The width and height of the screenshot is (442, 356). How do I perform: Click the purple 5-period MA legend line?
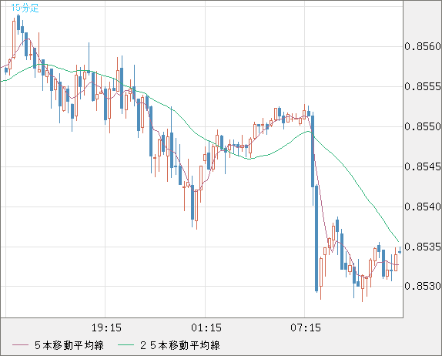click(x=20, y=345)
